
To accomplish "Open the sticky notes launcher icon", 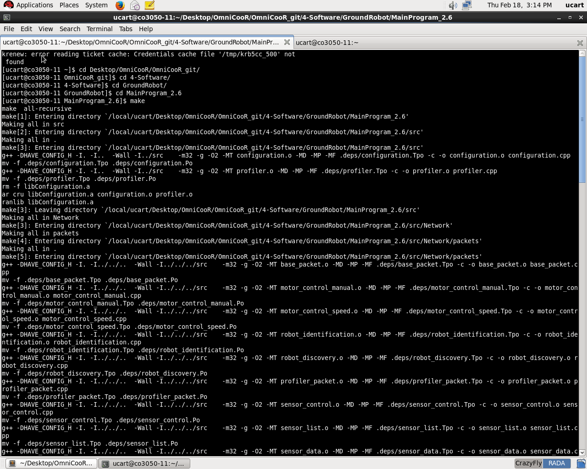I will pyautogui.click(x=150, y=5).
